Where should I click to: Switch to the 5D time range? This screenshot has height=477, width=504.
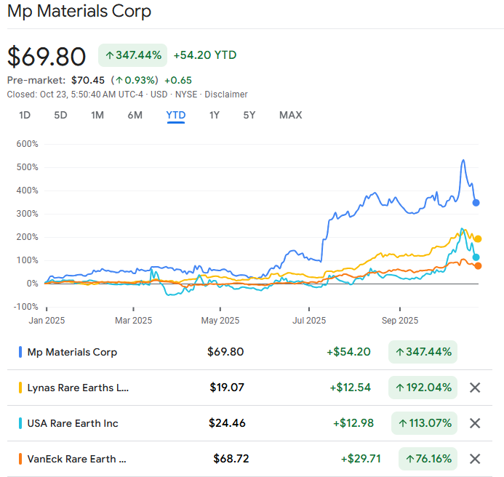point(60,115)
